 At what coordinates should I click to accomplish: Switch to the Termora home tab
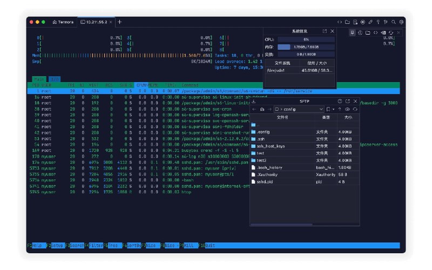coord(63,22)
